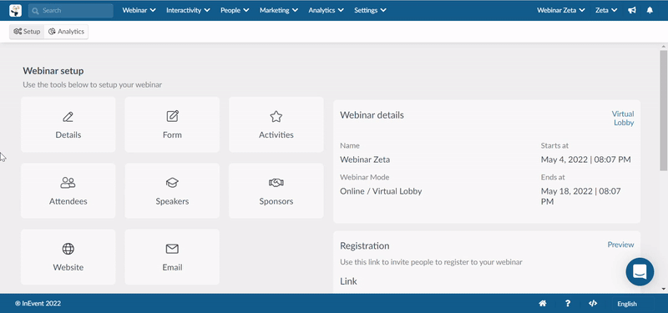Click the 'Registration' section heading
668x313 pixels.
[x=365, y=245]
